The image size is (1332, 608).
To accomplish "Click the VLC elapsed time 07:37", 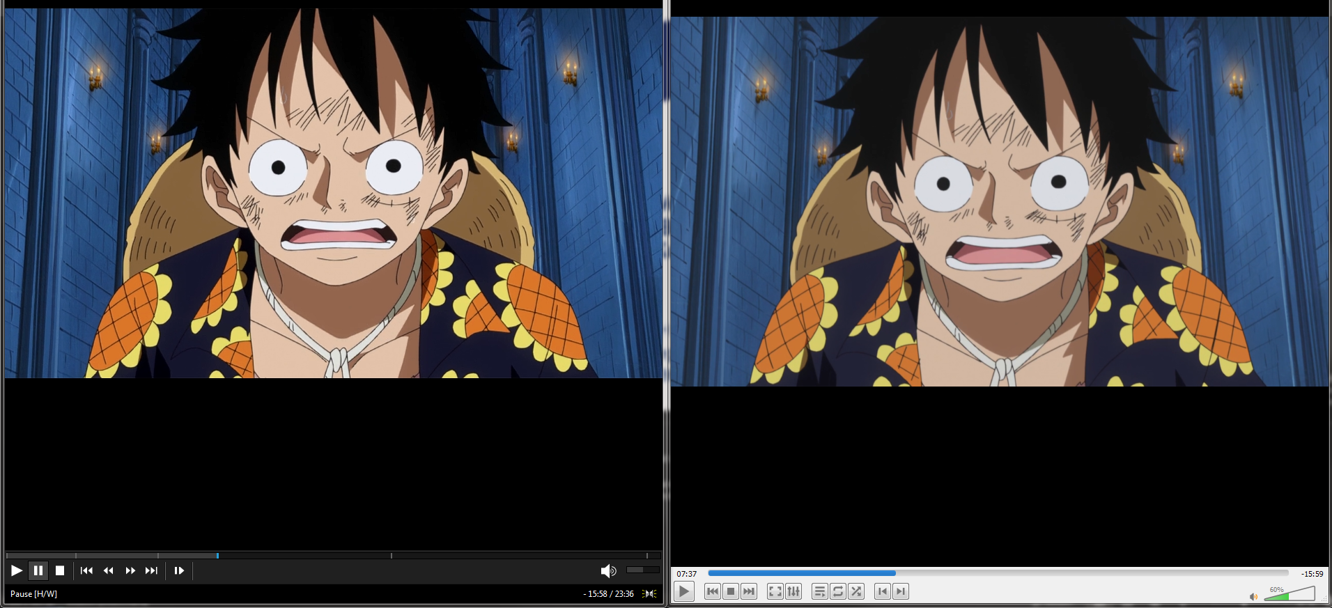I will click(x=687, y=574).
